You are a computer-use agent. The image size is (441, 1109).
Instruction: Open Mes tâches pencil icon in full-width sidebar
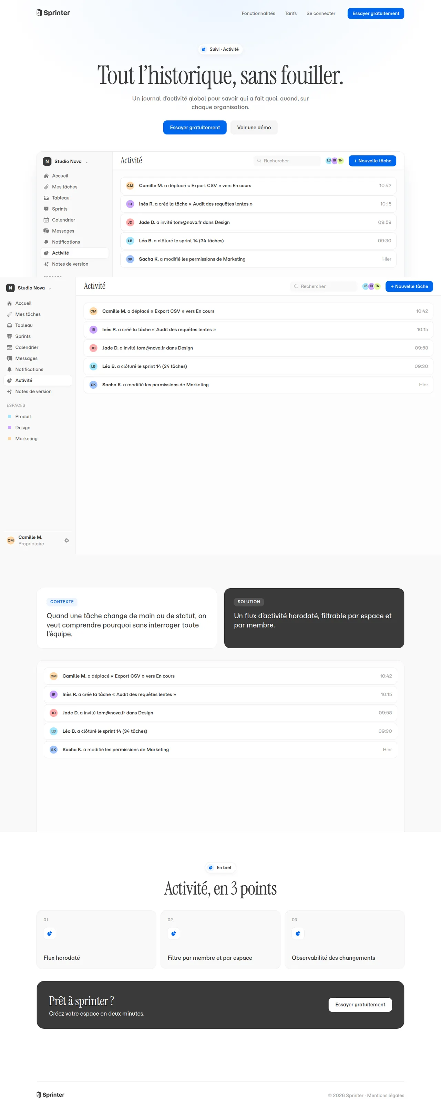coord(9,314)
